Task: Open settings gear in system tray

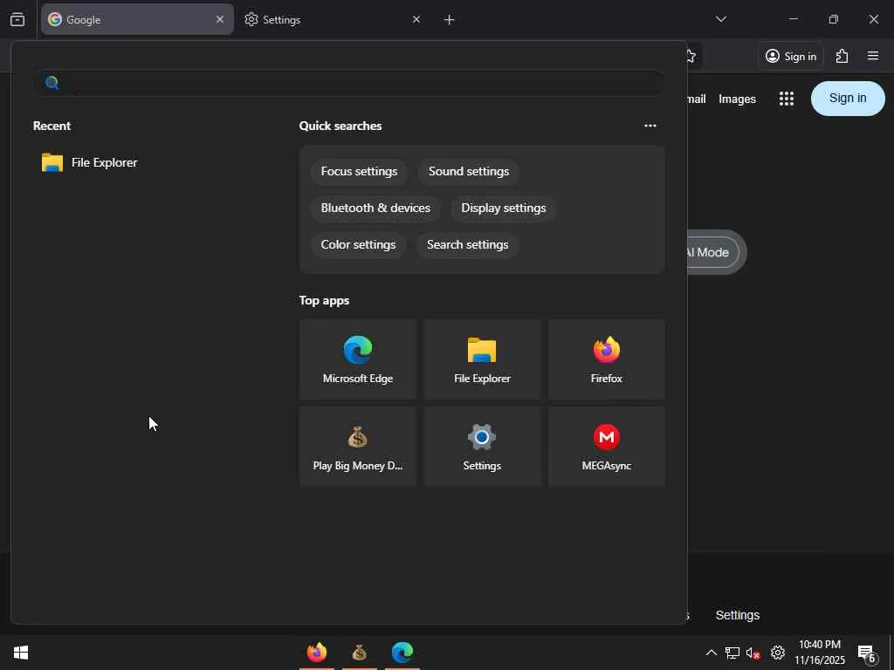Action: pos(778,653)
